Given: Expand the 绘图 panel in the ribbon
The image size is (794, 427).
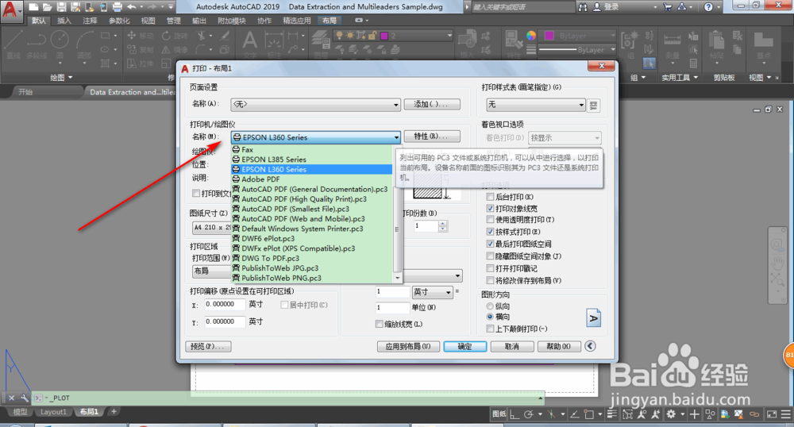Looking at the screenshot, I should [61, 78].
